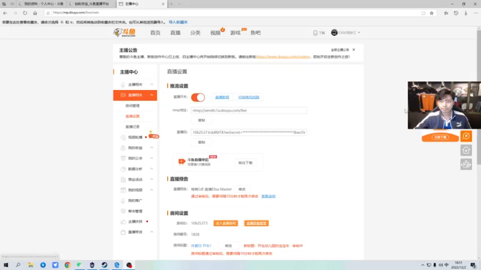Viewport: 481px width, 270px height.
Task: Click the 我的公会 shield icon
Action: click(x=123, y=158)
